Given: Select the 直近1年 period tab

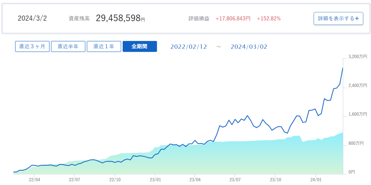Looking at the screenshot, I should coord(104,46).
